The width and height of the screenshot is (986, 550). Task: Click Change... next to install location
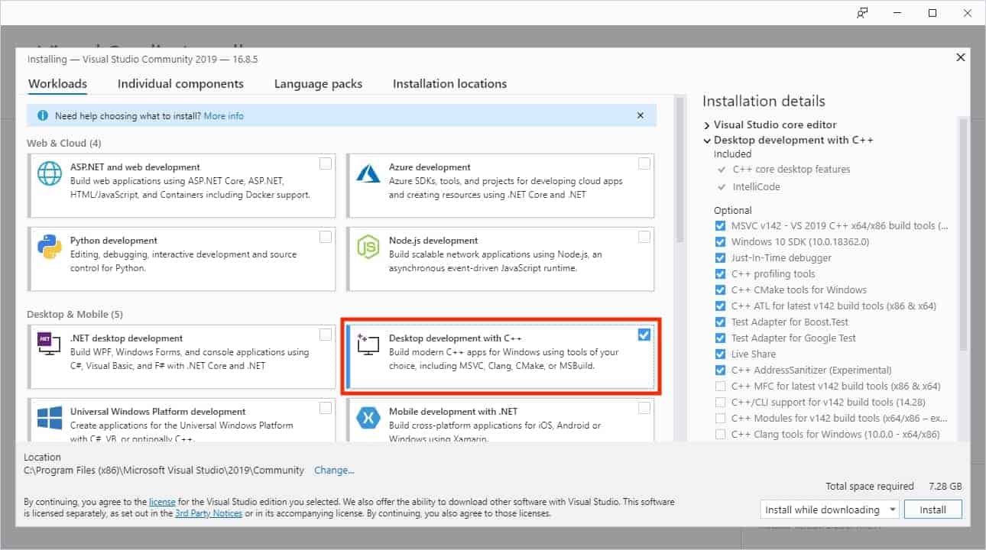point(334,471)
